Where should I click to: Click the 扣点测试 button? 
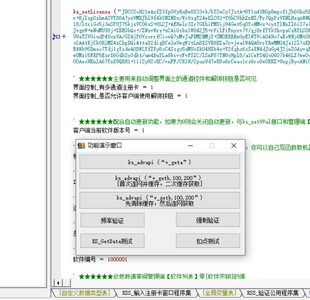pyautogui.click(x=208, y=241)
